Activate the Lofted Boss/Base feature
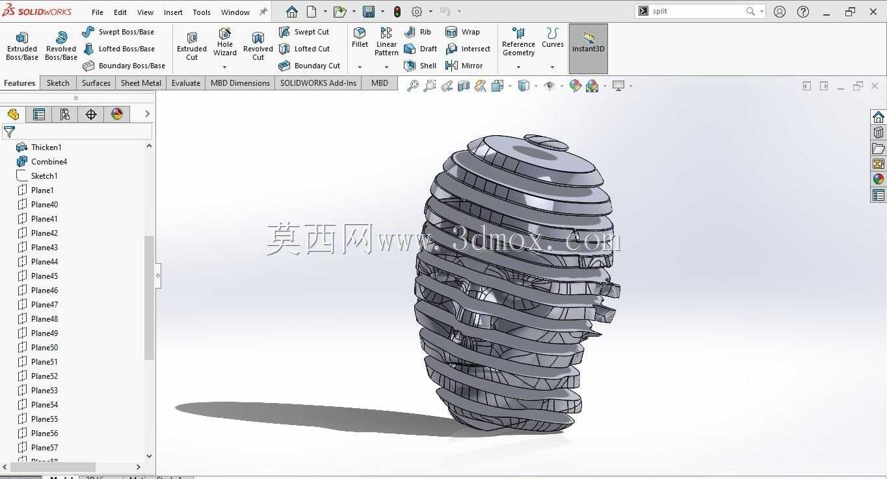 [x=119, y=49]
